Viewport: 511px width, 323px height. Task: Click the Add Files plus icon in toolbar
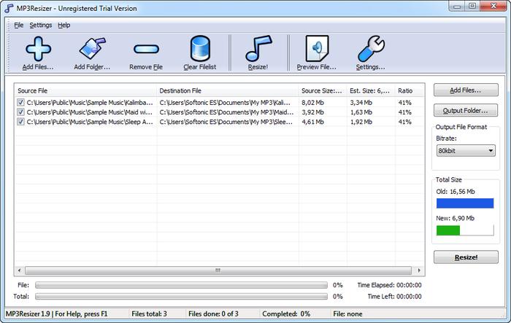point(38,49)
